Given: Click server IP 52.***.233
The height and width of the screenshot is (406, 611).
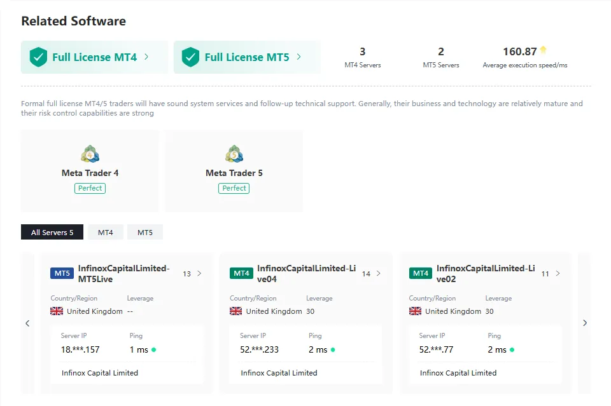Looking at the screenshot, I should pyautogui.click(x=260, y=349).
